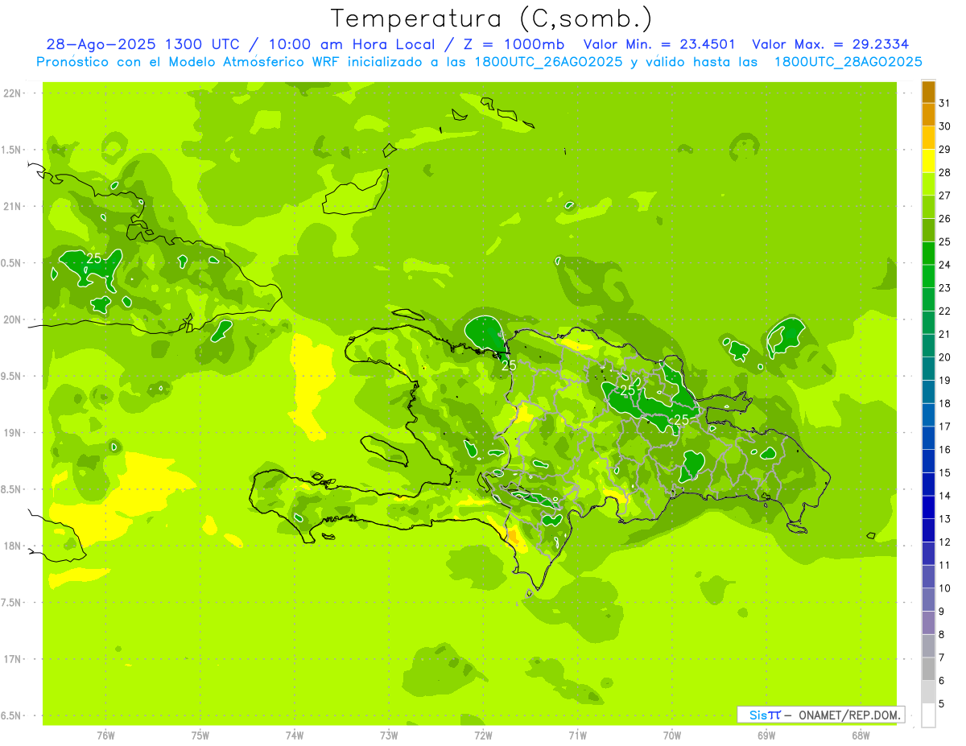Click the '20' value on the color legend
The image size is (966, 746).
pyautogui.click(x=944, y=357)
